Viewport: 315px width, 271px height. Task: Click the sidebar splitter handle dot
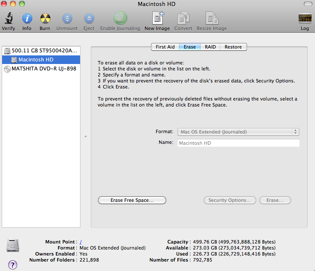[x=86, y=137]
